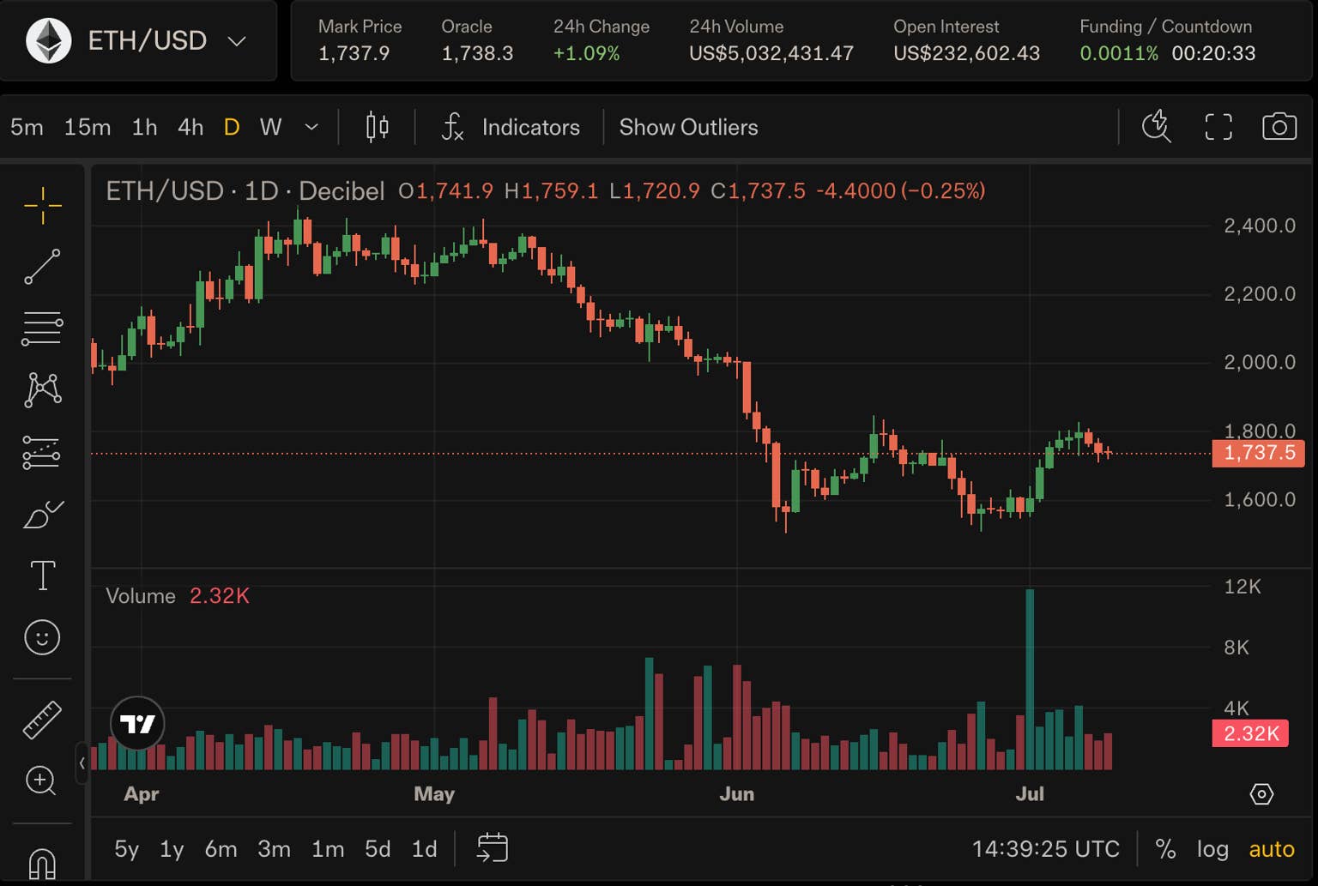Toggle the log scale option

(x=1212, y=849)
